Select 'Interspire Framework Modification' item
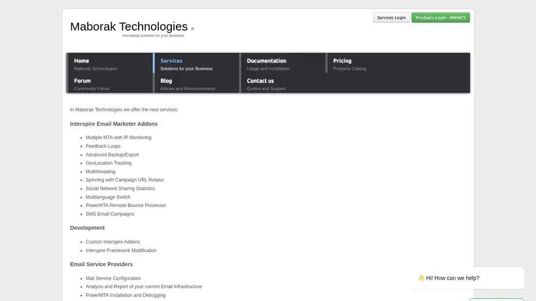The width and height of the screenshot is (536, 301). [x=121, y=251]
